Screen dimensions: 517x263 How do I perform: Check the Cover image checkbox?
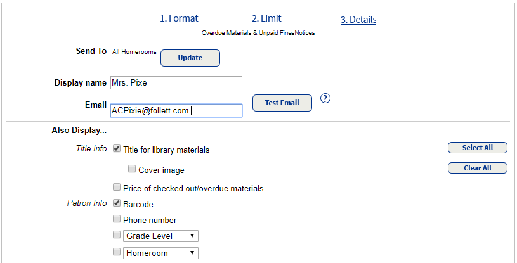click(132, 169)
